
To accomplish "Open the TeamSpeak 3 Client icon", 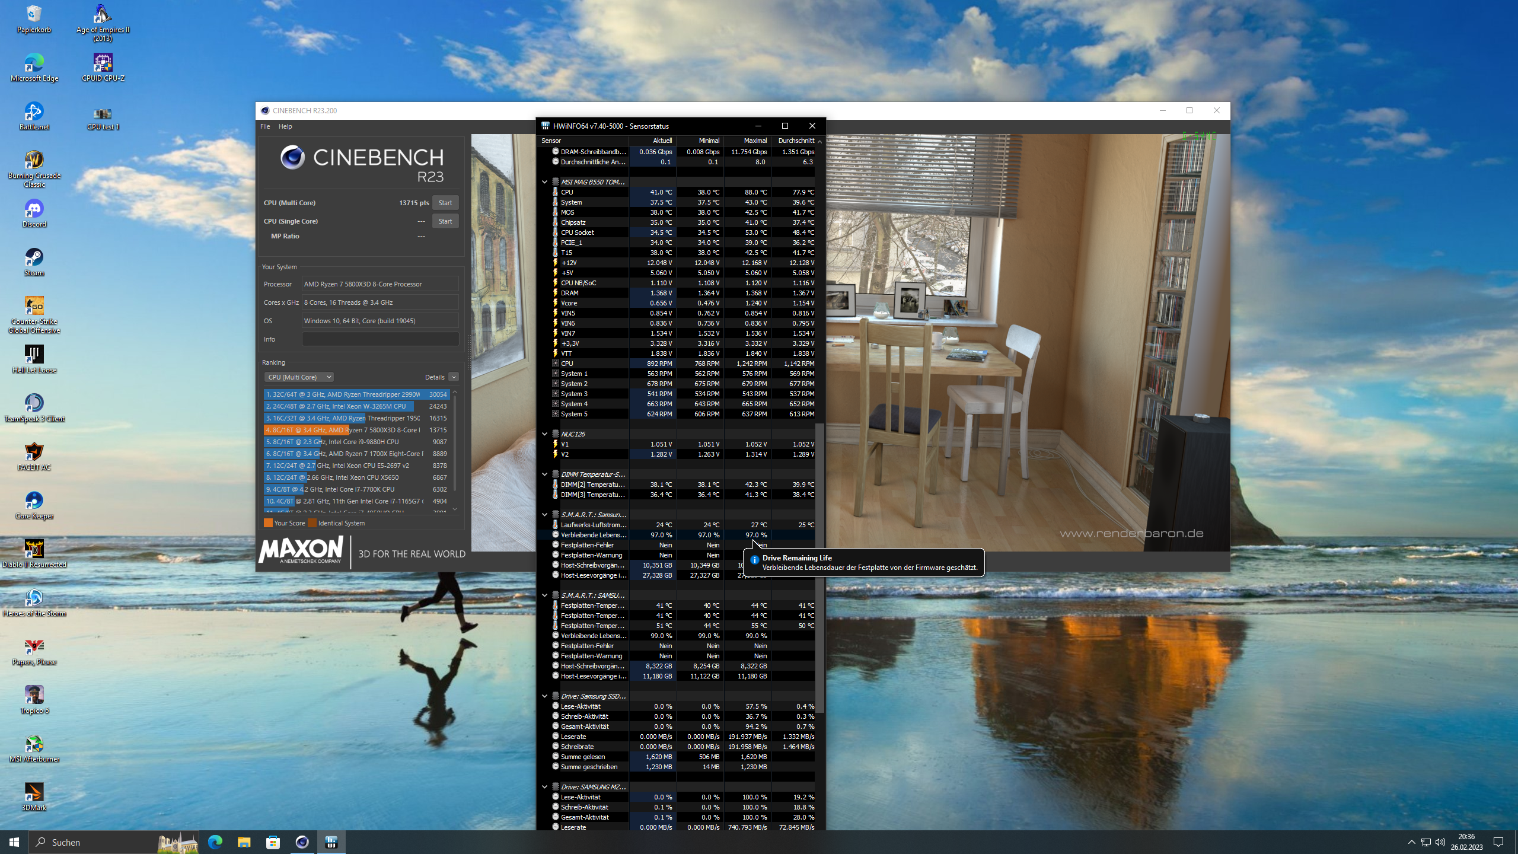I will pyautogui.click(x=34, y=404).
